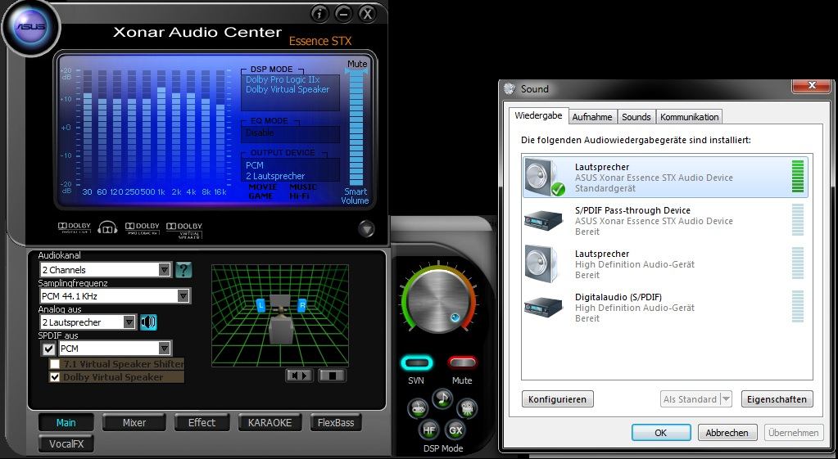Click the Eigenschaften button

(x=777, y=399)
